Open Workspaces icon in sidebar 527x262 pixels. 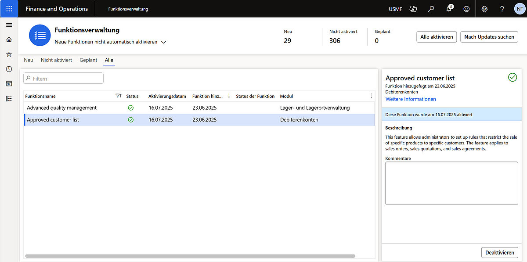[9, 84]
